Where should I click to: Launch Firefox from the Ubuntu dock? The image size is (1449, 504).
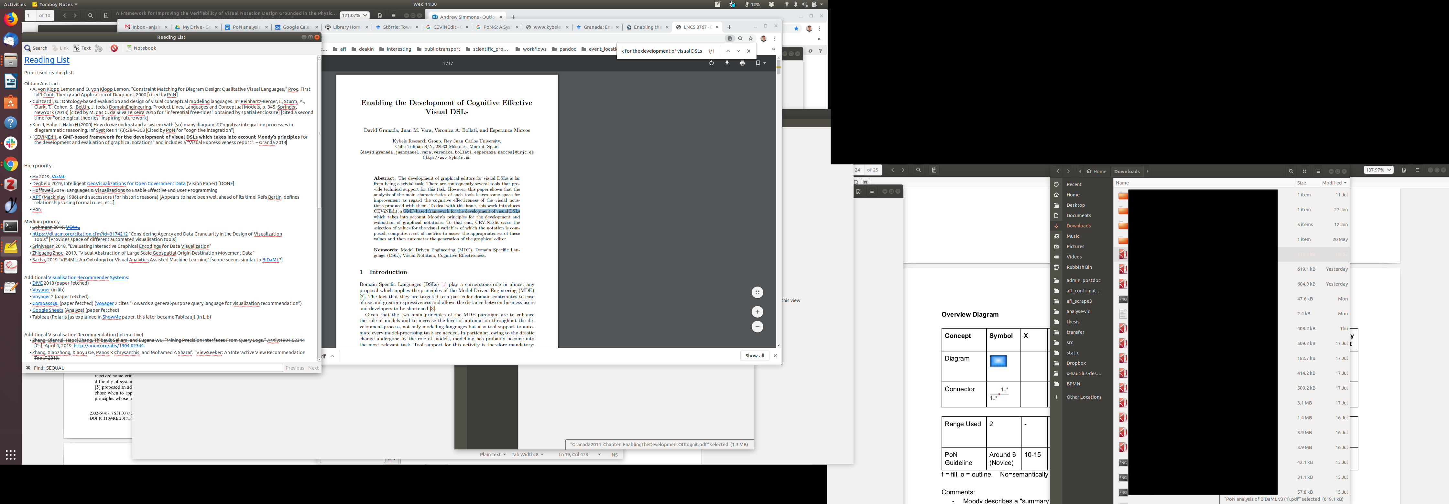(x=11, y=20)
